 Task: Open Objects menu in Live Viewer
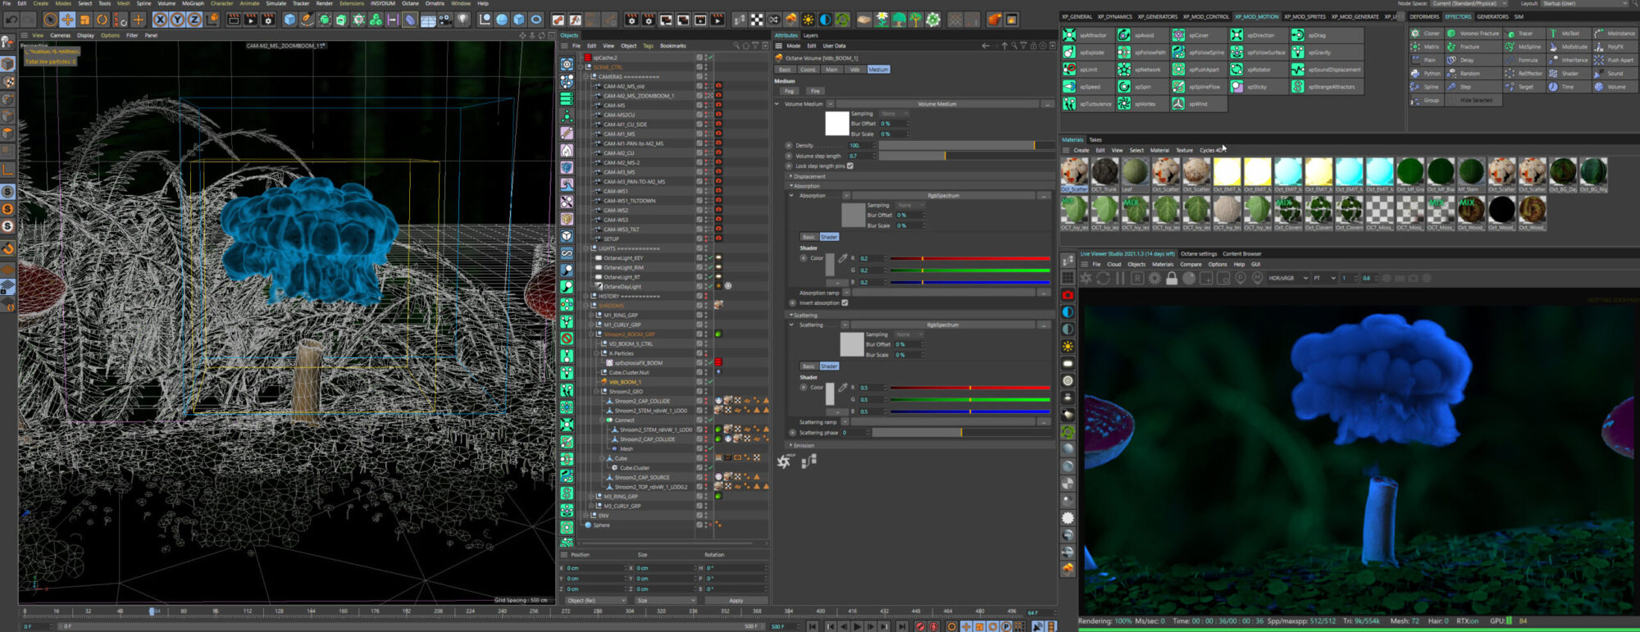[1137, 264]
